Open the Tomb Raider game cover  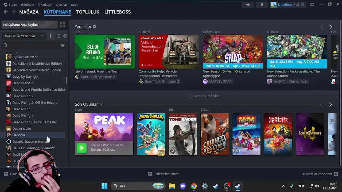(183, 134)
